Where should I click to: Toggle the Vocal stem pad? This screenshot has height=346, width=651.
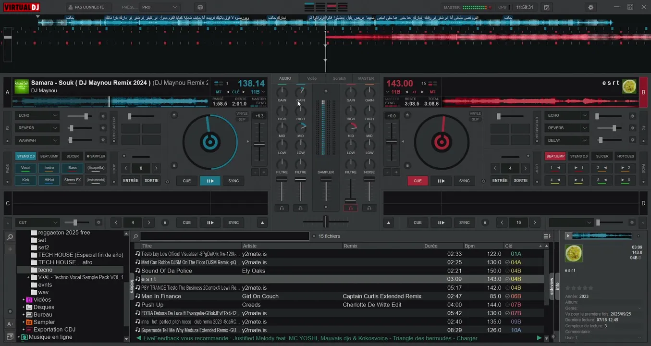[x=25, y=168]
